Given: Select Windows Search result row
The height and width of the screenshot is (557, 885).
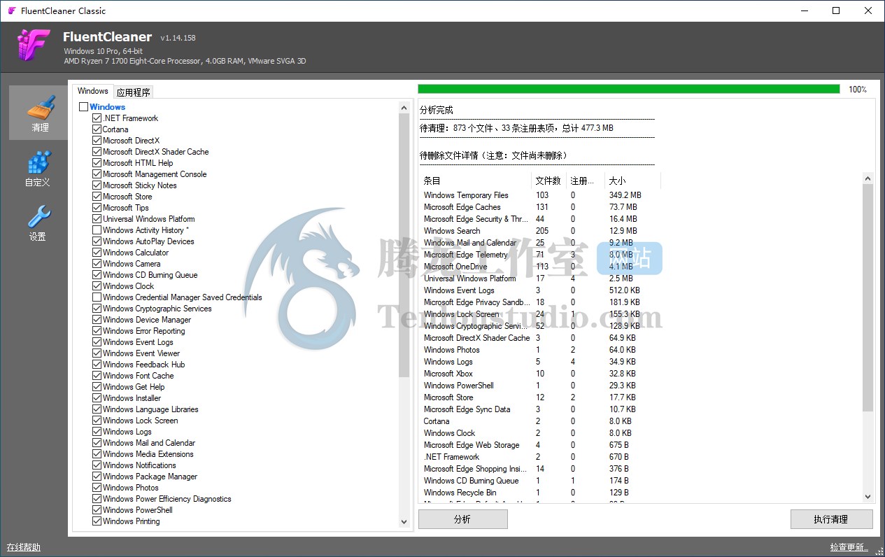Looking at the screenshot, I should 541,231.
